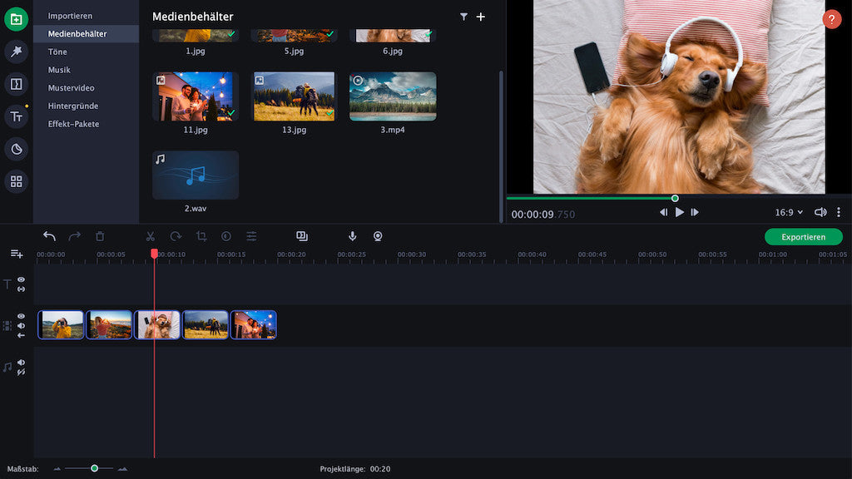
Task: Click the undo arrow
Action: click(50, 236)
